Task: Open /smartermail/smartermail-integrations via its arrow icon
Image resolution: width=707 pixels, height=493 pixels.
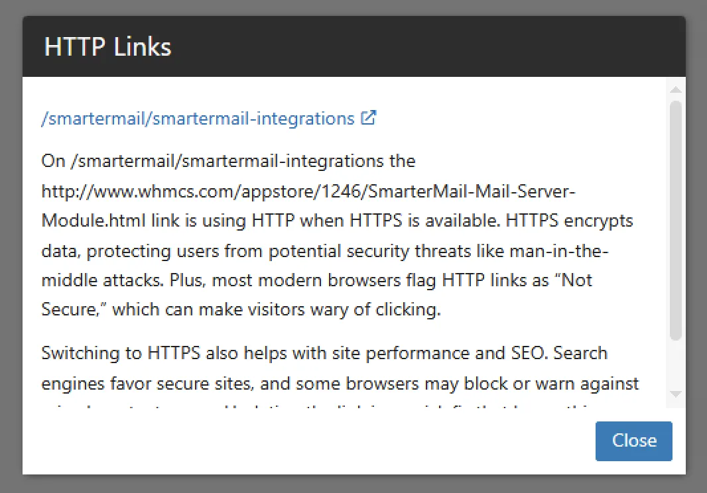Action: point(369,117)
